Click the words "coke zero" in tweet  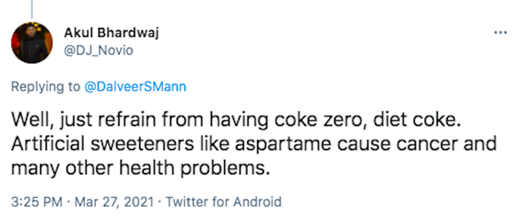click(318, 119)
